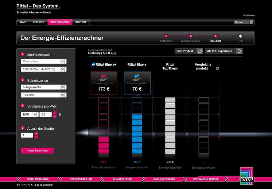Click the share icon on Zum Produkt
Screen dimensions: 272x189
[200, 51]
